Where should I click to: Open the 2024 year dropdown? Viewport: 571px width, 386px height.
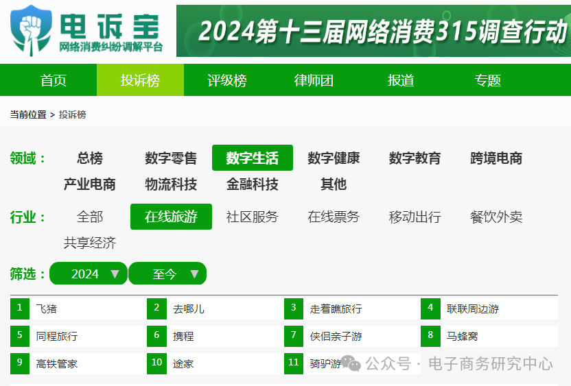point(89,274)
